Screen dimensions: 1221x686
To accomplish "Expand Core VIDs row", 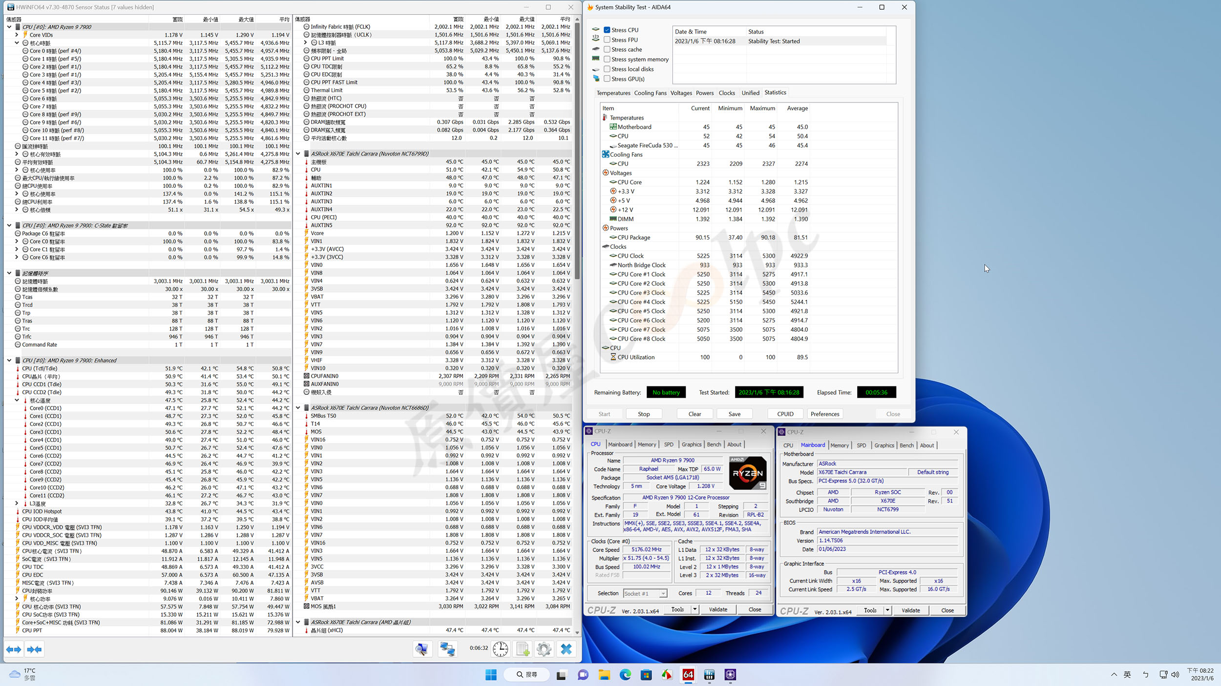I will [x=17, y=35].
